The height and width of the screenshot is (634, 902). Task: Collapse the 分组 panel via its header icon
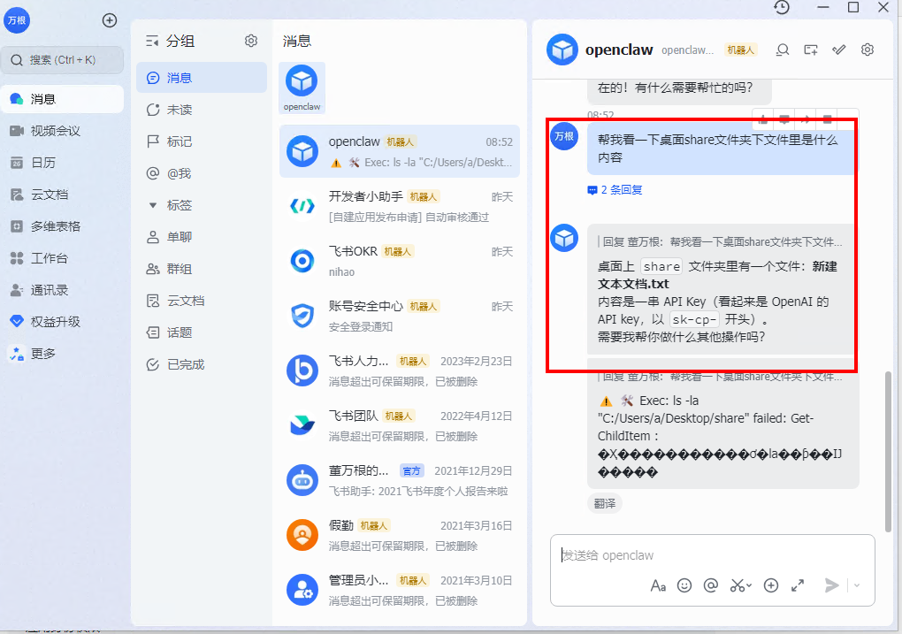152,41
